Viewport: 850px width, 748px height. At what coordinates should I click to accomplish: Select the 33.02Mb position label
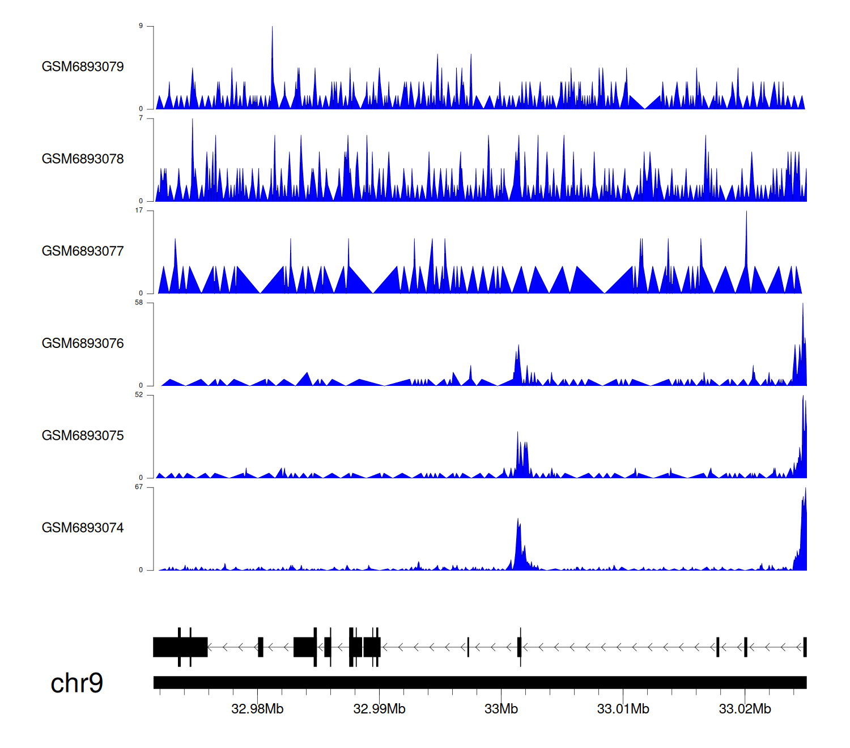(x=745, y=709)
